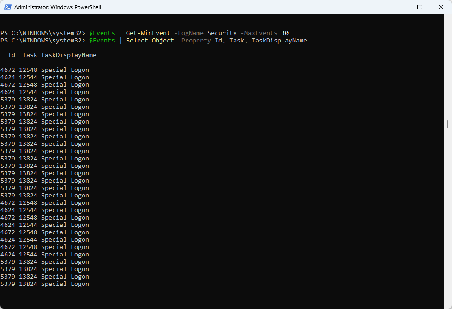The image size is (452, 309).
Task: Minimize the PowerShell window
Action: [398, 7]
